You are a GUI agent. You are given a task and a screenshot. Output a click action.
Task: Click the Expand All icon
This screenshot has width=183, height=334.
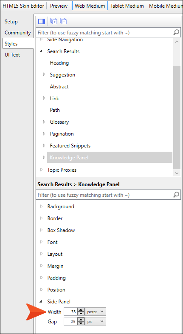point(53,21)
